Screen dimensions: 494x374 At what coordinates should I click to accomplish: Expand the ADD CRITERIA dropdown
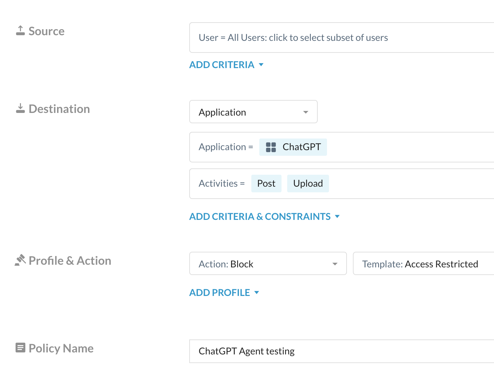click(x=226, y=65)
